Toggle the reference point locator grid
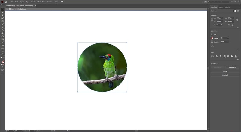Viewport: 241px width, 132px height. click(212, 20)
